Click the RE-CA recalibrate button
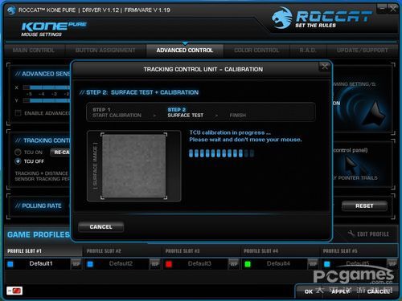Image resolution: width=402 pixels, height=301 pixels. pos(60,153)
